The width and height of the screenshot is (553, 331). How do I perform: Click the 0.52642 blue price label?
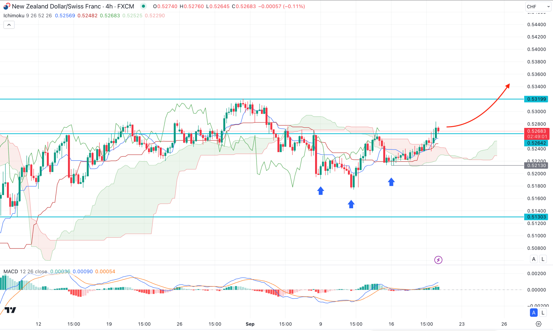coord(536,143)
